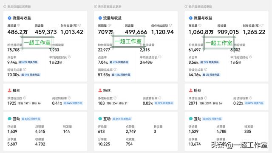Select the 收藏量 value 4,702
Image resolution: width=272 pixels, height=153 pixels.
point(40,144)
